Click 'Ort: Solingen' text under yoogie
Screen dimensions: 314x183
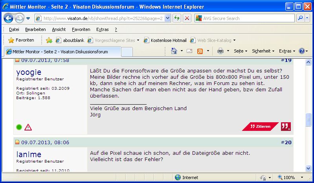tap(31, 93)
